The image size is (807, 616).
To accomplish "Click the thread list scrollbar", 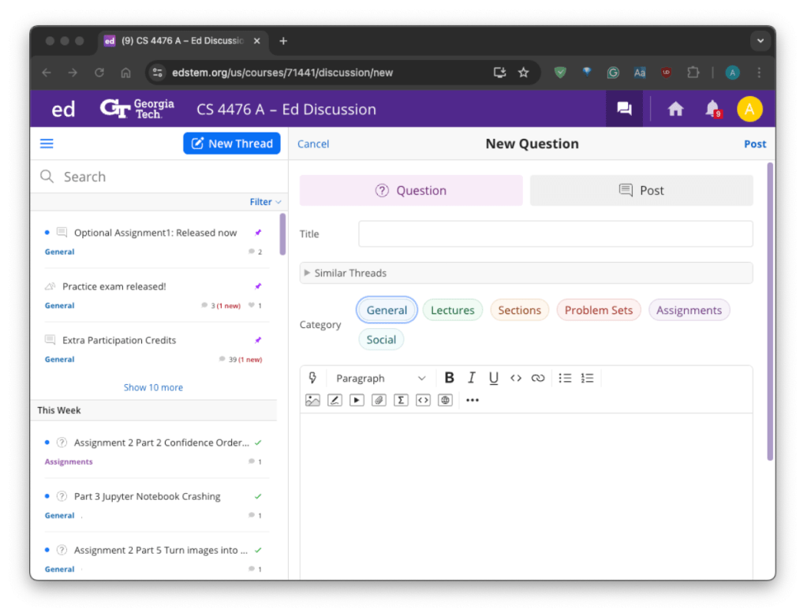I will pos(282,234).
